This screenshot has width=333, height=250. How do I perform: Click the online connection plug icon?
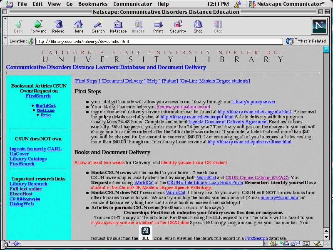[x=16, y=243]
